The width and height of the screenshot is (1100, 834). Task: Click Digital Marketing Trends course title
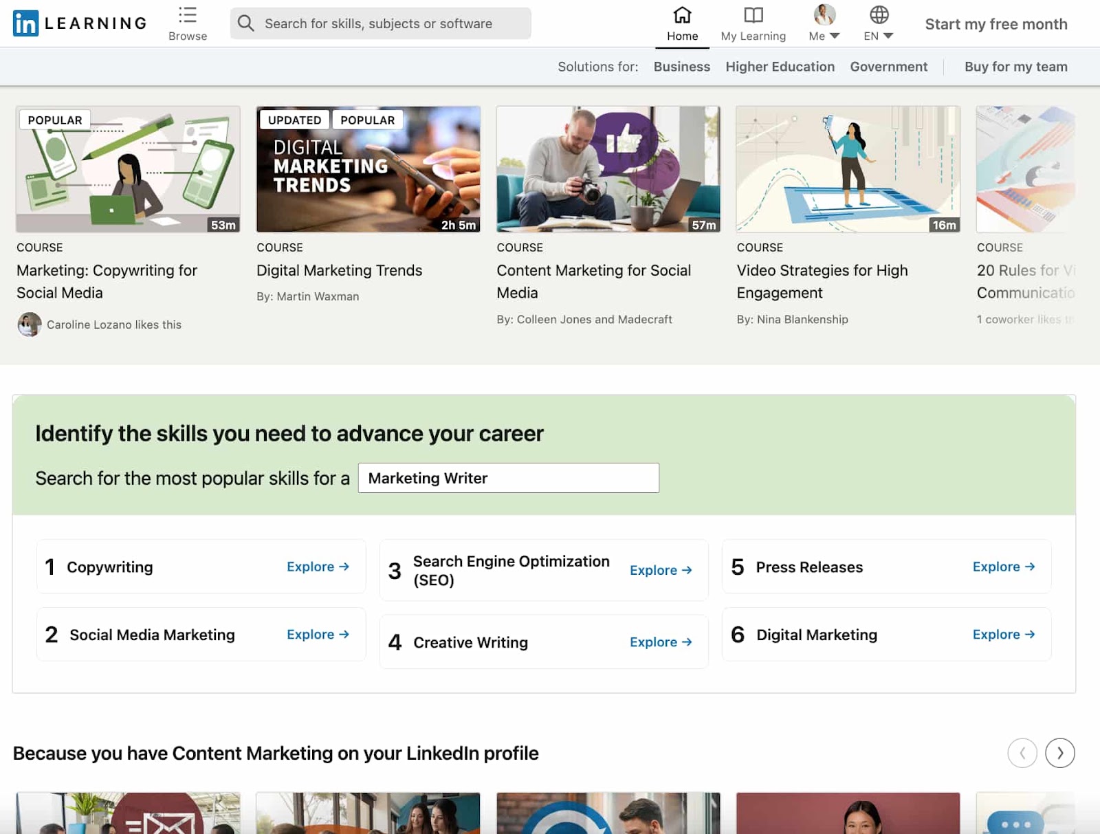tap(339, 270)
